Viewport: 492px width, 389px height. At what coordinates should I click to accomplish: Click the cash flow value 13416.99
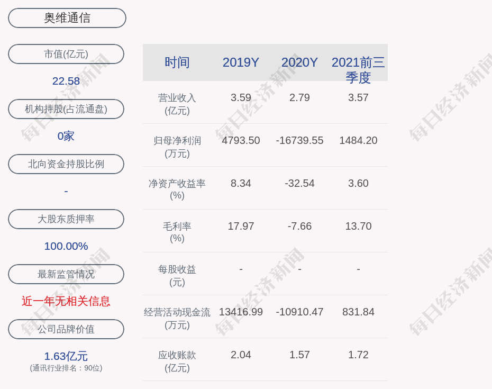click(241, 312)
